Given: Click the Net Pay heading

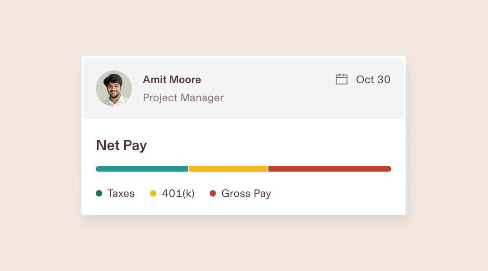Looking at the screenshot, I should tap(122, 145).
